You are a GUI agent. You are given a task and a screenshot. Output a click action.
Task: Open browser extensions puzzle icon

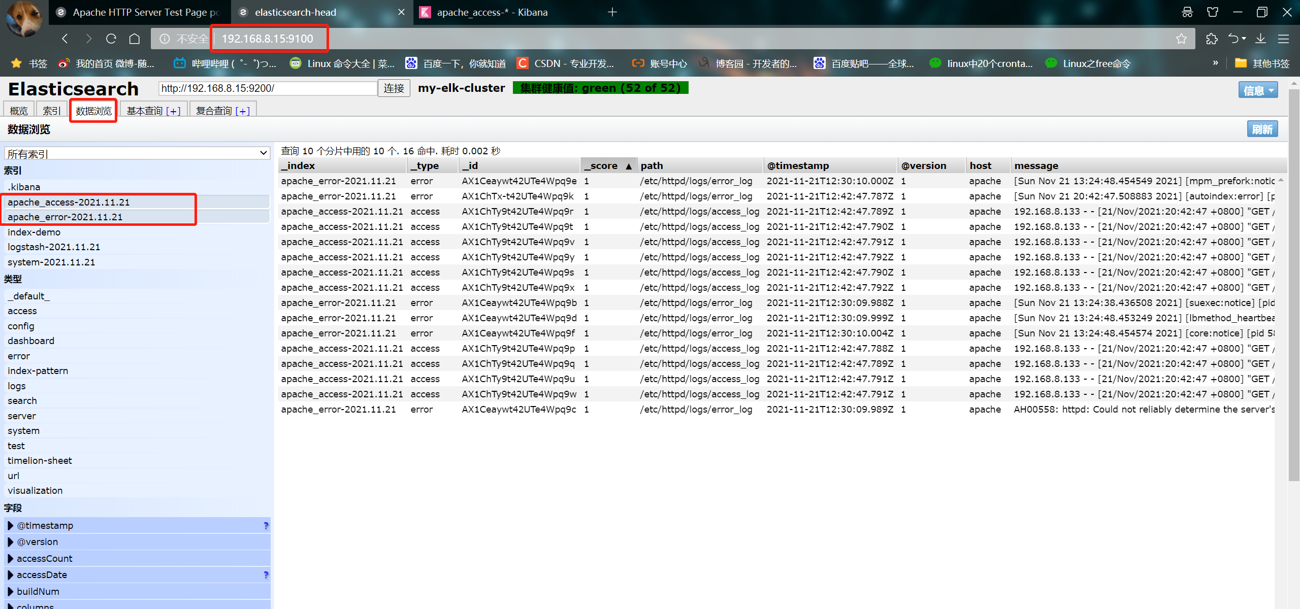[x=1212, y=39]
